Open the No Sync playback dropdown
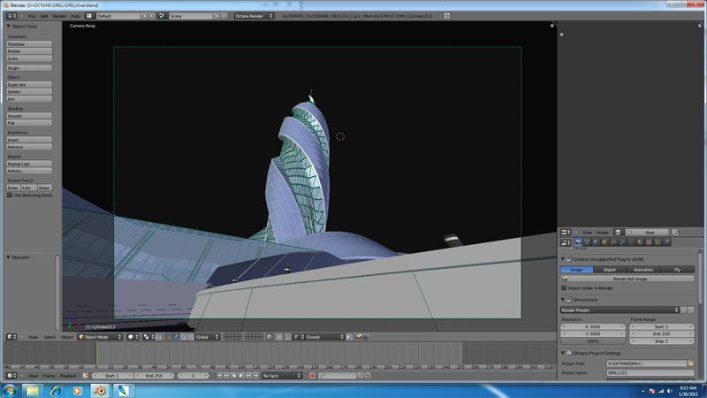The image size is (707, 398). pos(282,375)
